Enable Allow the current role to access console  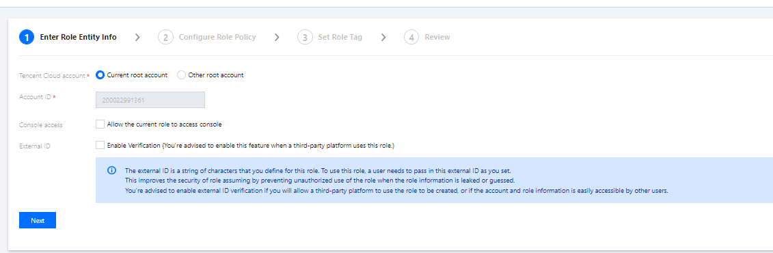tap(100, 124)
